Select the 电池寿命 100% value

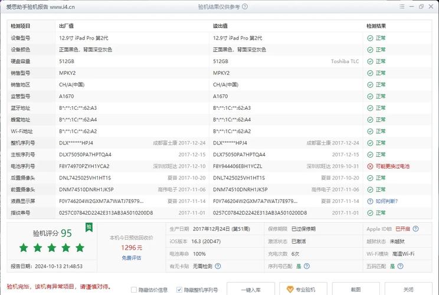pyautogui.click(x=199, y=254)
